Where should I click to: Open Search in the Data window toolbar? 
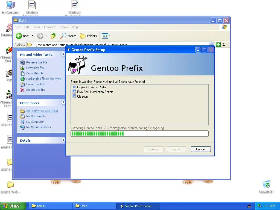[x=68, y=36]
